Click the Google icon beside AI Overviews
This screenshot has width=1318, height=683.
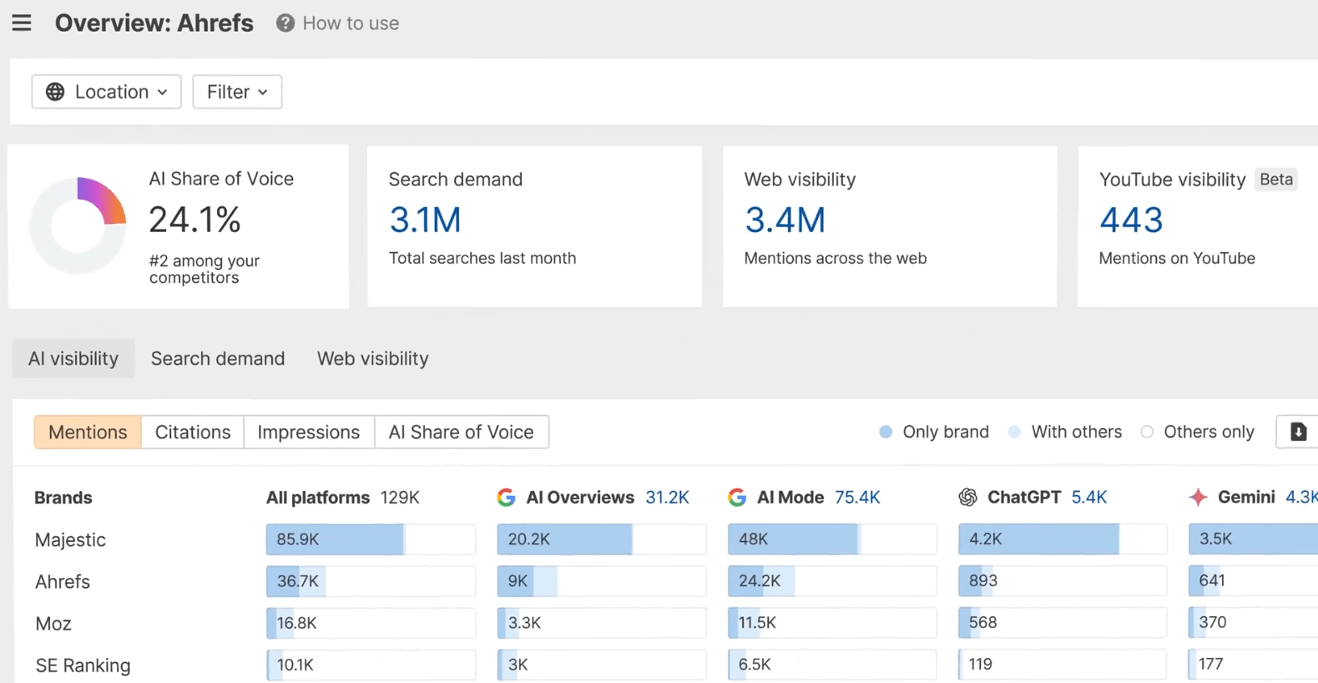(506, 498)
